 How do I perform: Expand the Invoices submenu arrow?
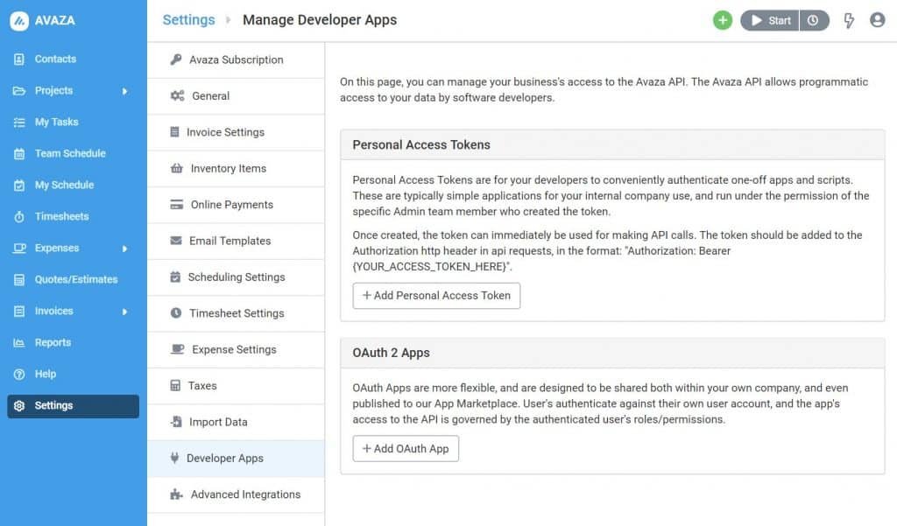[124, 312]
